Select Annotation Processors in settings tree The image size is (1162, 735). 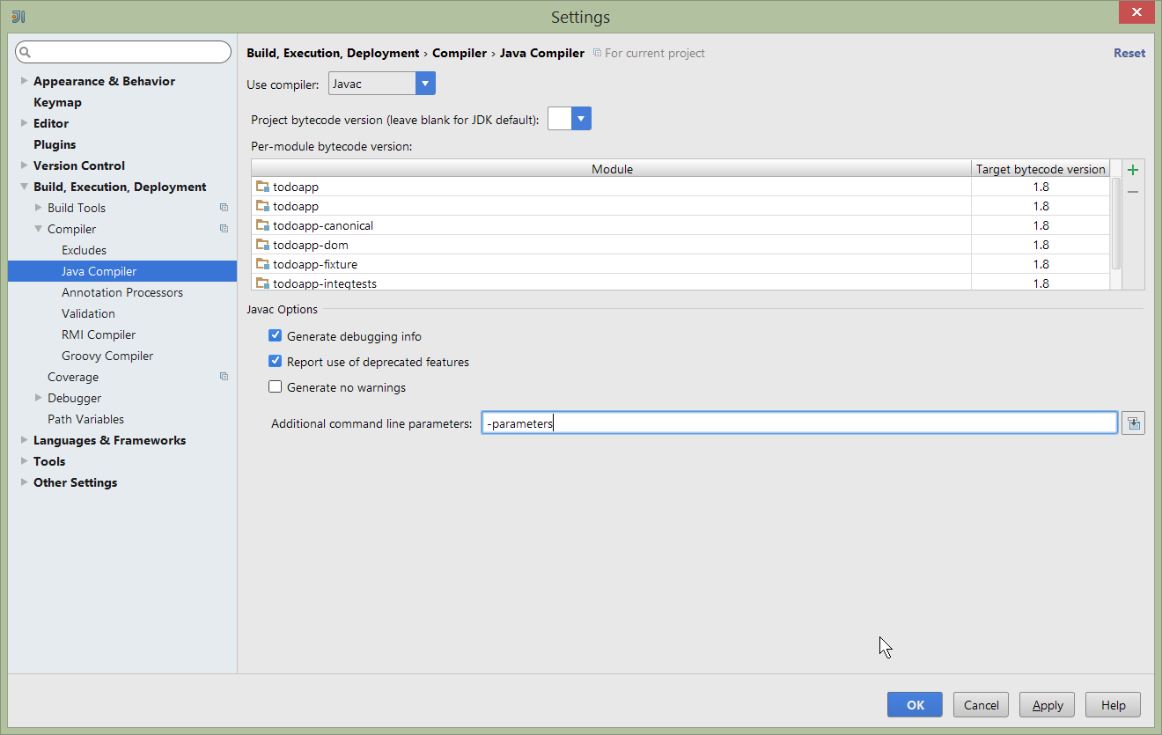(x=122, y=292)
